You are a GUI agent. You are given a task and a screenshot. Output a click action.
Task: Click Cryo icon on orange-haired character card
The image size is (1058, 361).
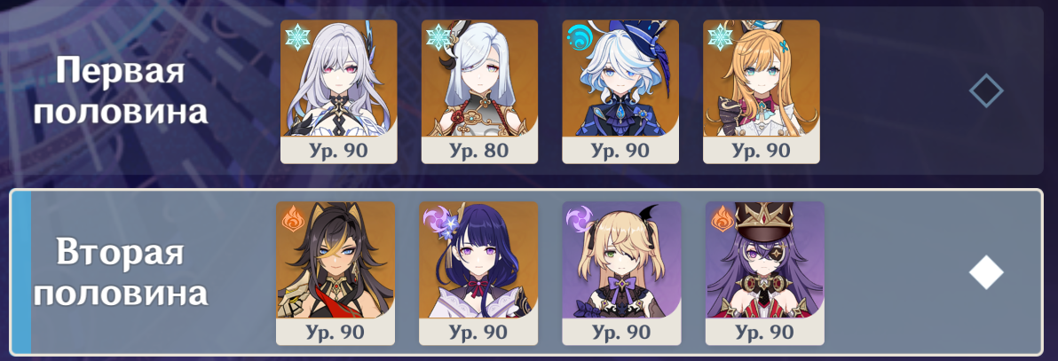point(719,37)
